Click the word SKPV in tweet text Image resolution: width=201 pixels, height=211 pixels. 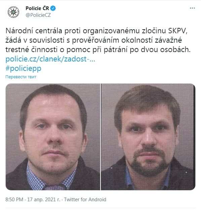point(178,31)
